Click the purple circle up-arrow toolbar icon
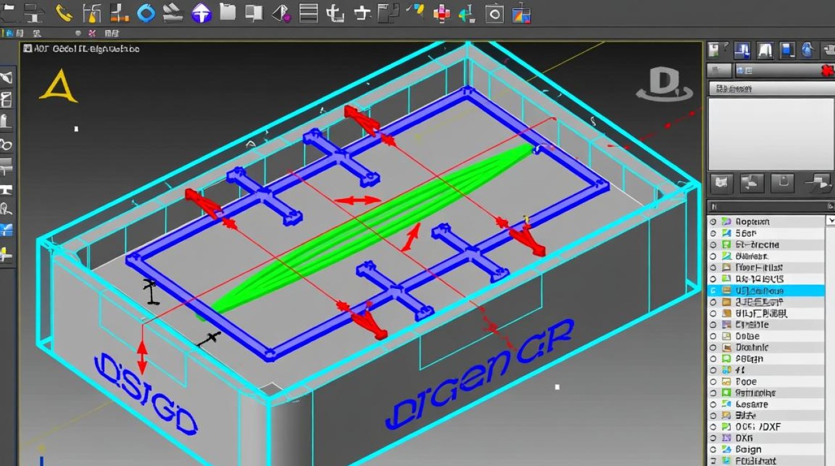835x466 pixels. tap(201, 13)
